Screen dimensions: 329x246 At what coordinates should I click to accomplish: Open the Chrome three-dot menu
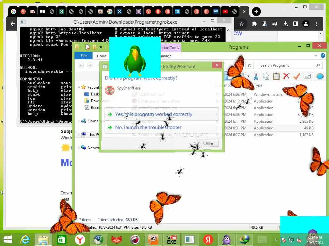(x=316, y=24)
